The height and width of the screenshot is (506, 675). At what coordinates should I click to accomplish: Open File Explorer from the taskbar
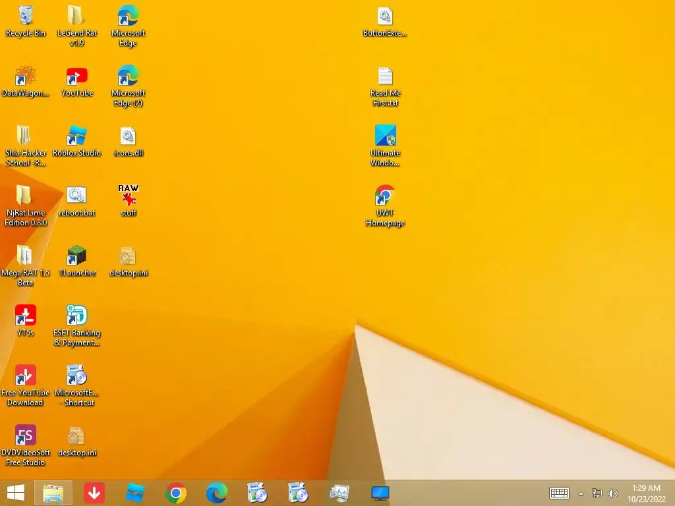pos(53,493)
